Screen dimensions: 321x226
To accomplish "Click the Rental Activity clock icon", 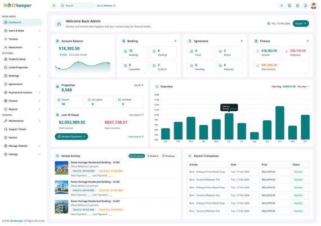I will pyautogui.click(x=57, y=156).
